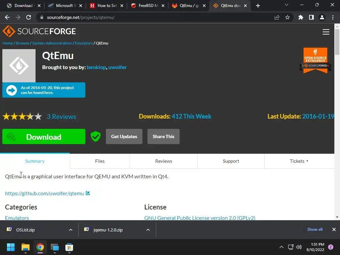This screenshot has height=255, width=340.
Task: Click the green verified shield icon
Action: tap(95, 136)
